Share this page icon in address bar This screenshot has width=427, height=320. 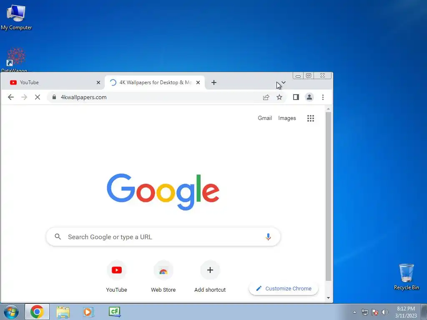point(266,97)
